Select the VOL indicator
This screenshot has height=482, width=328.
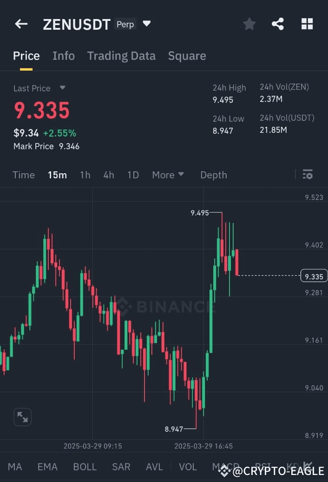(188, 467)
